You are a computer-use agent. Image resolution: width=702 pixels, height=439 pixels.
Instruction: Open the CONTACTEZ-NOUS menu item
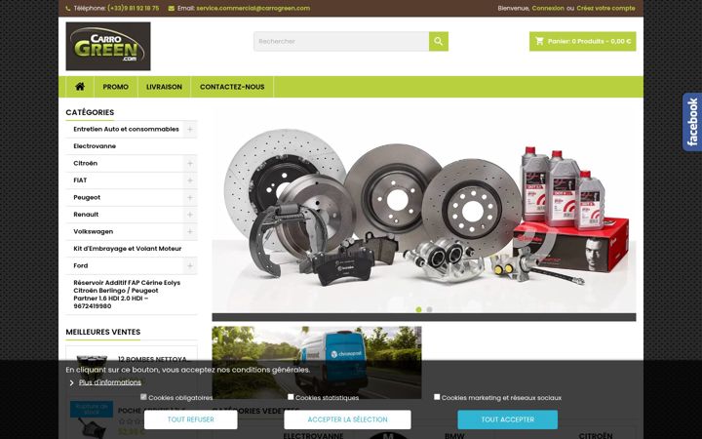pyautogui.click(x=232, y=87)
